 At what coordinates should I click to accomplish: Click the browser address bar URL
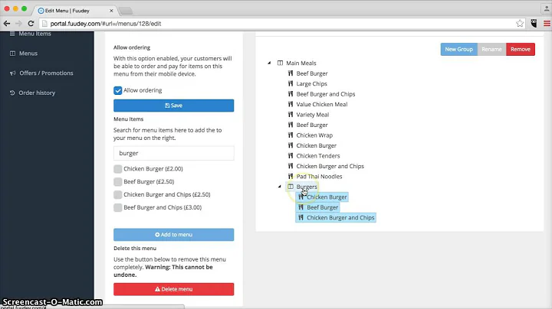pos(106,24)
